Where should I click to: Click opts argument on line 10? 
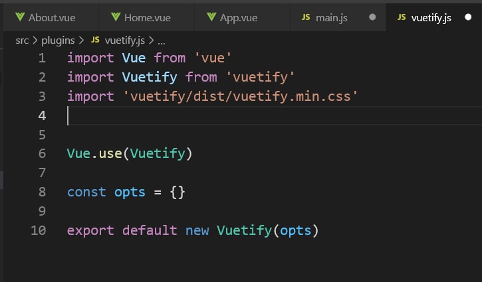point(295,231)
